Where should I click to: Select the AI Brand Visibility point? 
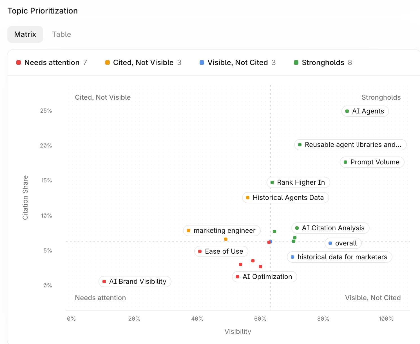click(135, 282)
